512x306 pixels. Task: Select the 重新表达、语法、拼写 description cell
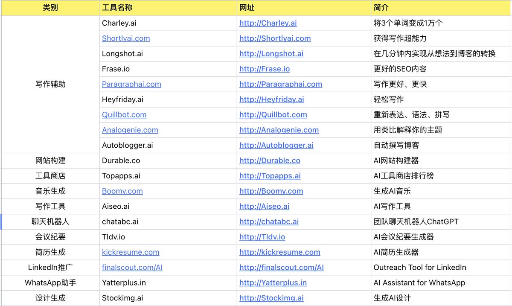[441, 115]
